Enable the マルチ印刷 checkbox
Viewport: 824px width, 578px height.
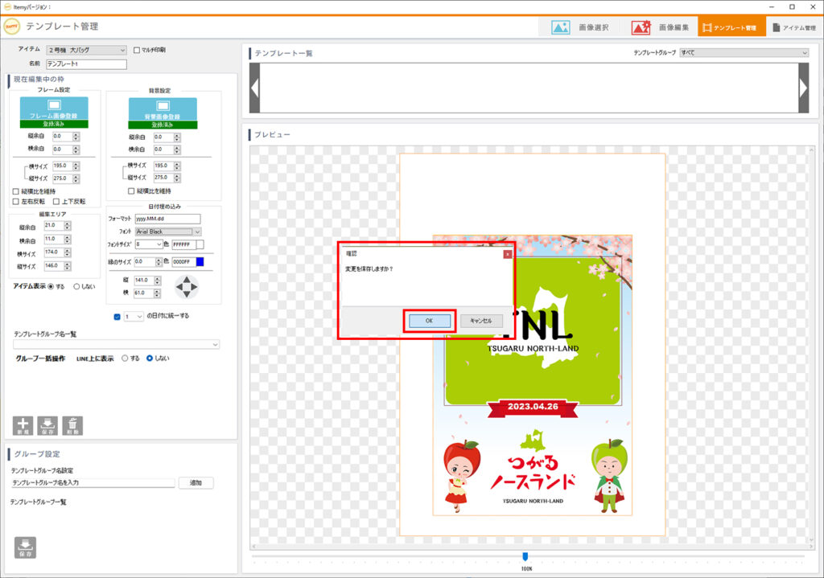coord(137,50)
